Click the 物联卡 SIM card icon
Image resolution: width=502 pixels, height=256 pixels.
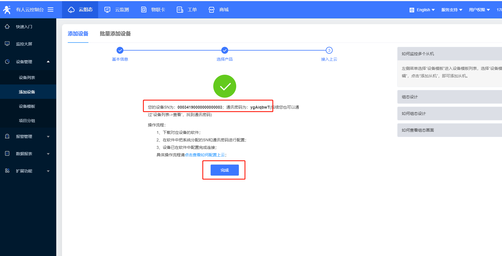[144, 10]
